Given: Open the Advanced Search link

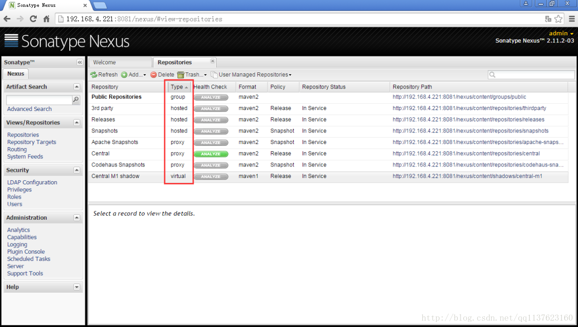Looking at the screenshot, I should click(29, 109).
